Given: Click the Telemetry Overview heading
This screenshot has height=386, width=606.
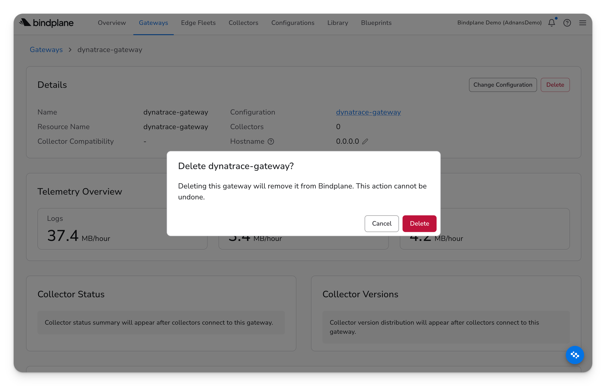Looking at the screenshot, I should point(80,192).
